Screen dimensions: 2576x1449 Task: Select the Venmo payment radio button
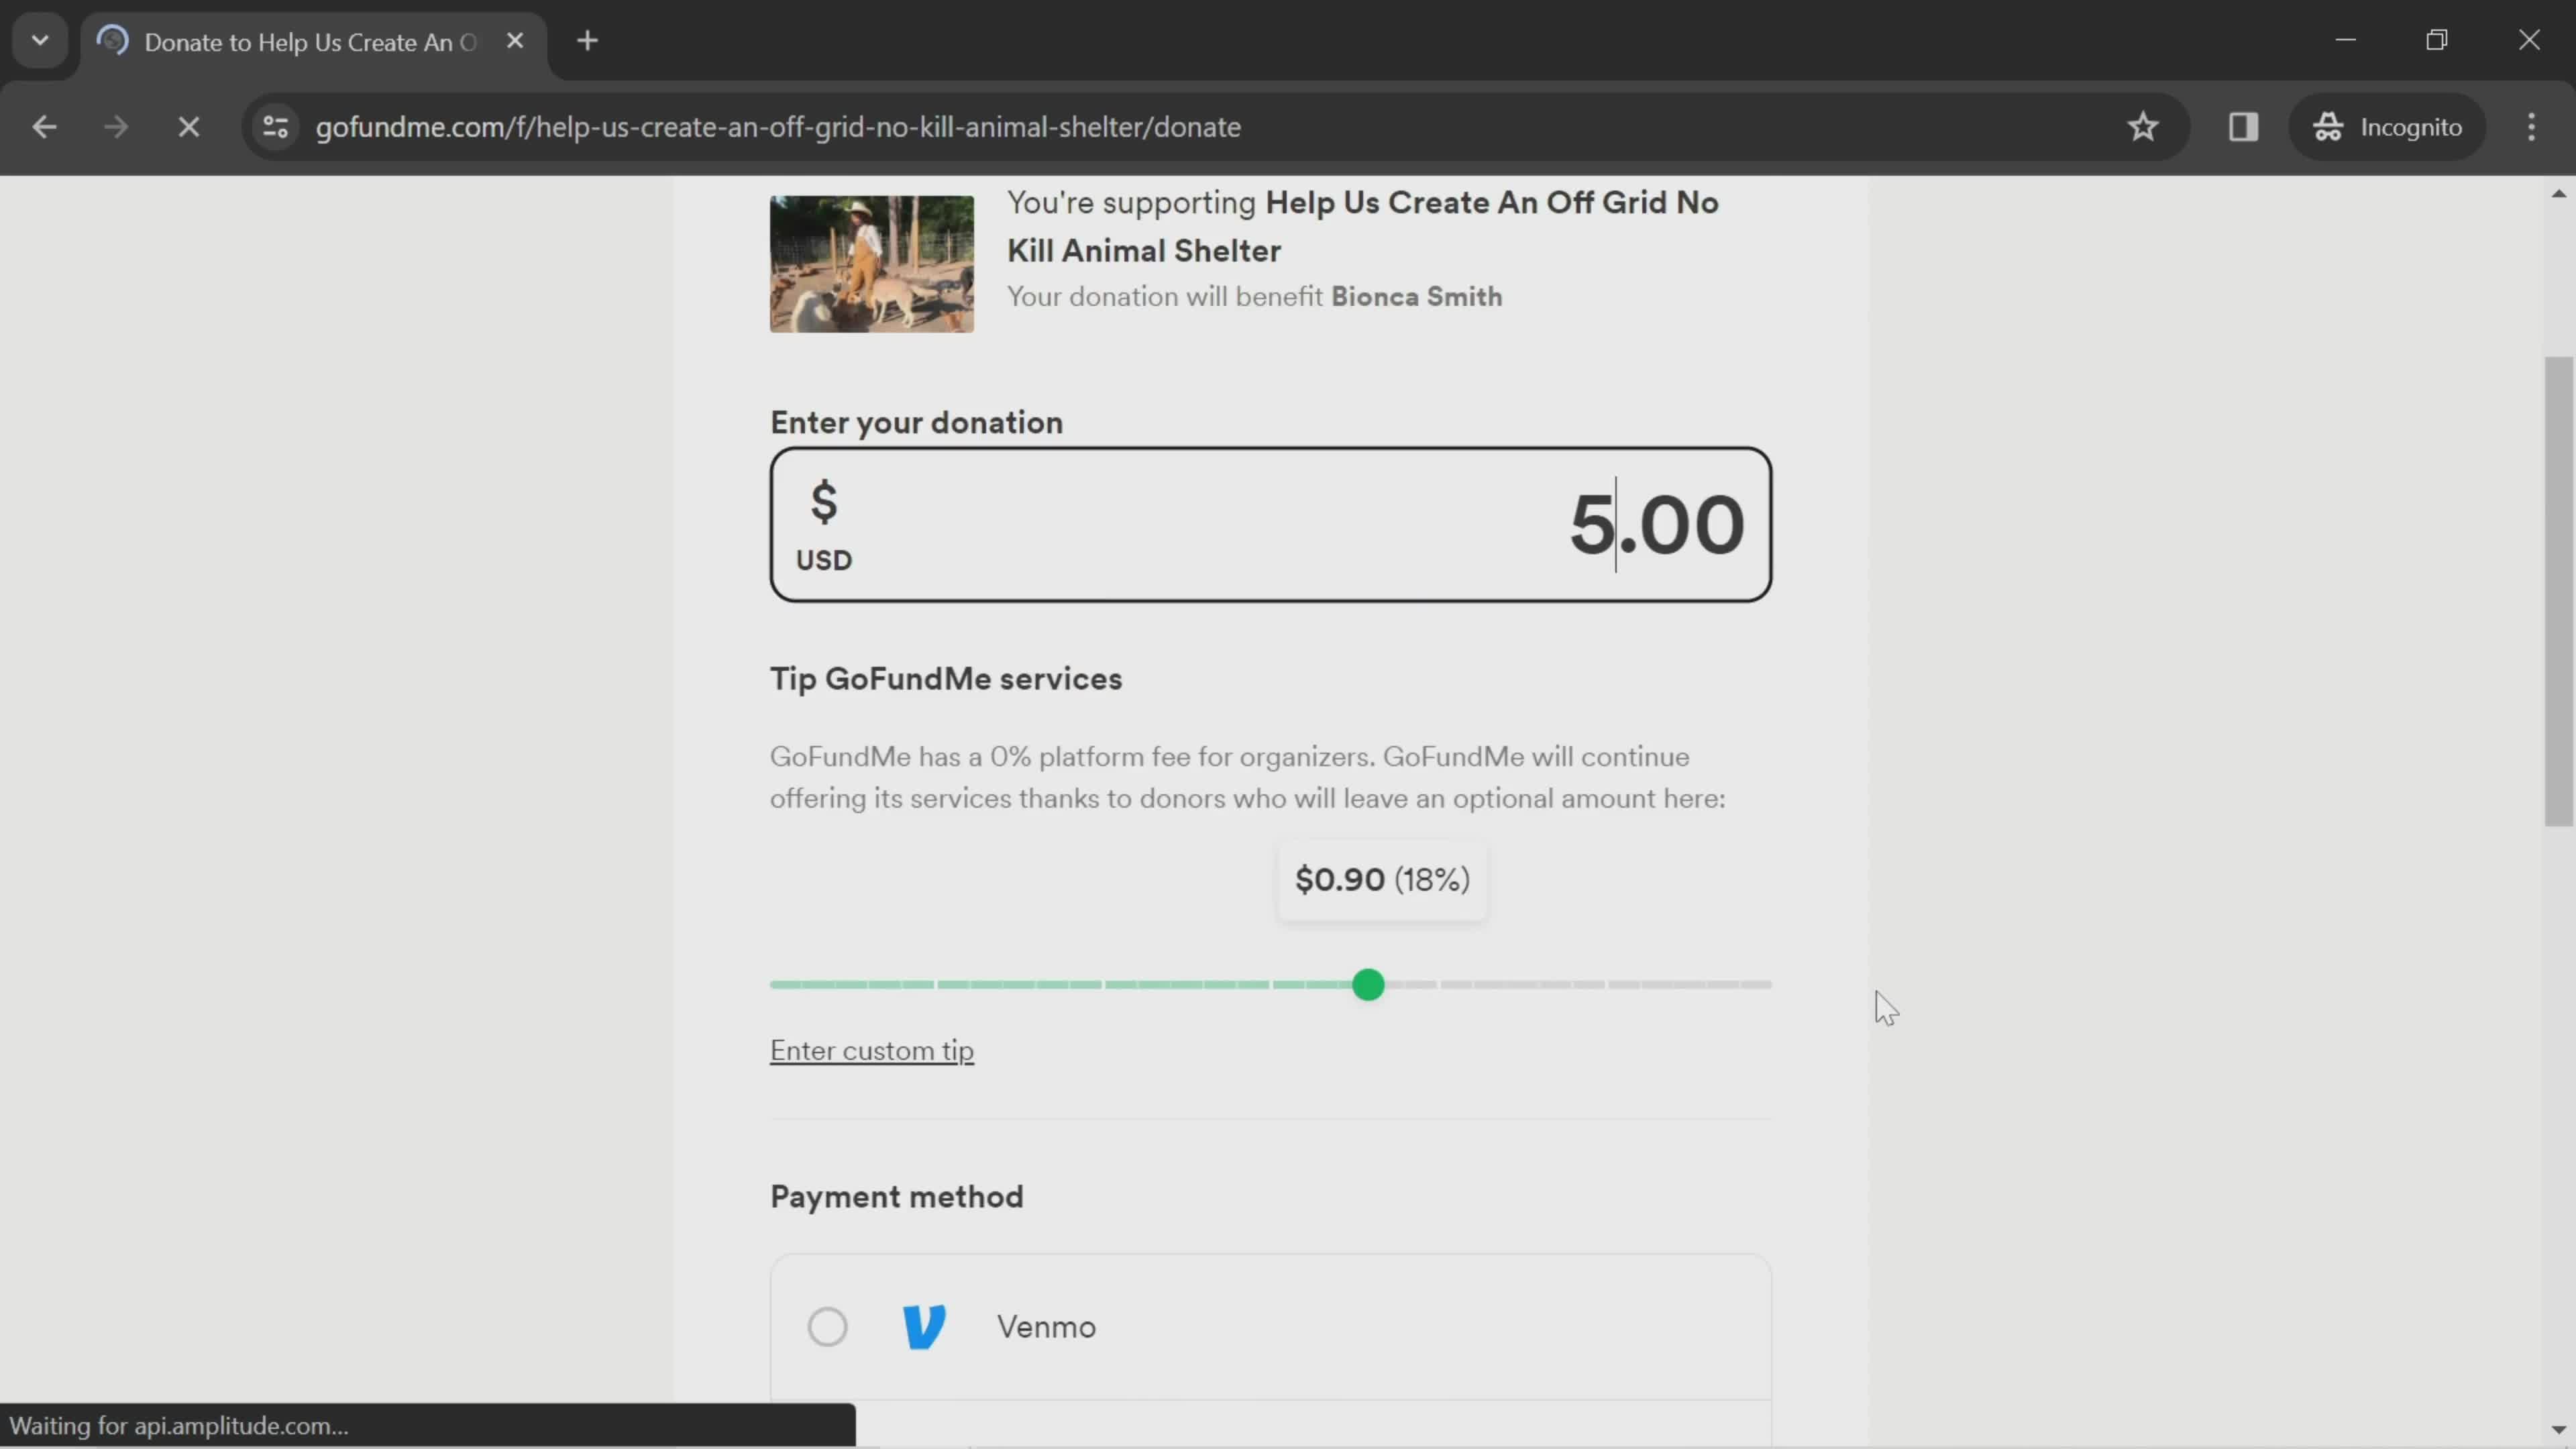coord(827,1327)
